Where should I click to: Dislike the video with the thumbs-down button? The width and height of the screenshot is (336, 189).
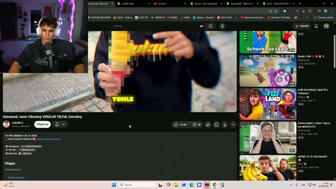click(x=197, y=125)
